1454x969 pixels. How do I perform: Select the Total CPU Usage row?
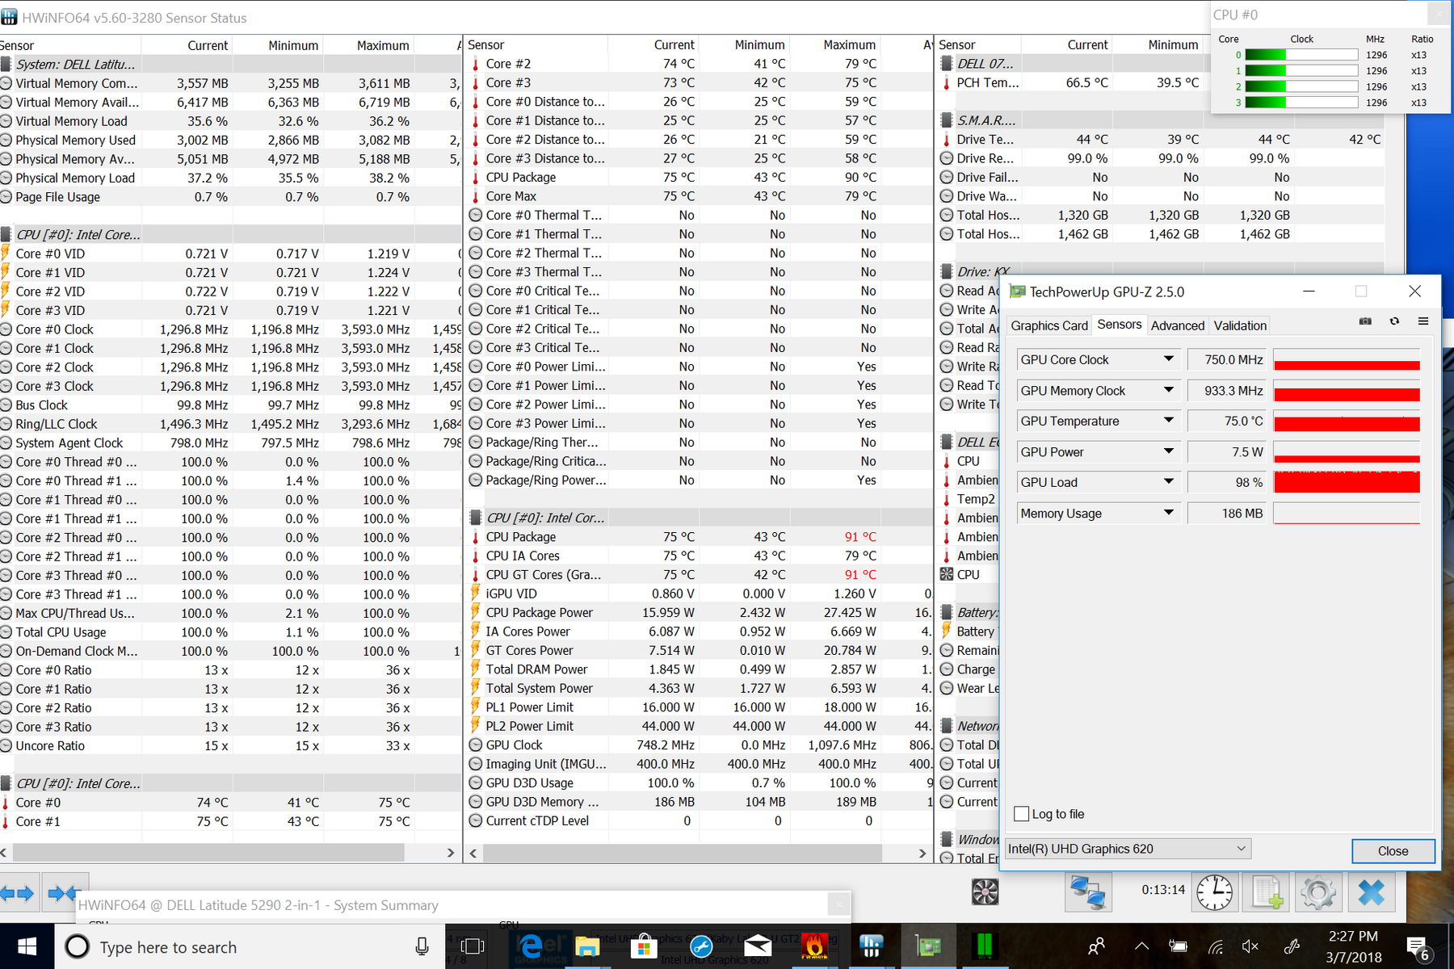[230, 632]
